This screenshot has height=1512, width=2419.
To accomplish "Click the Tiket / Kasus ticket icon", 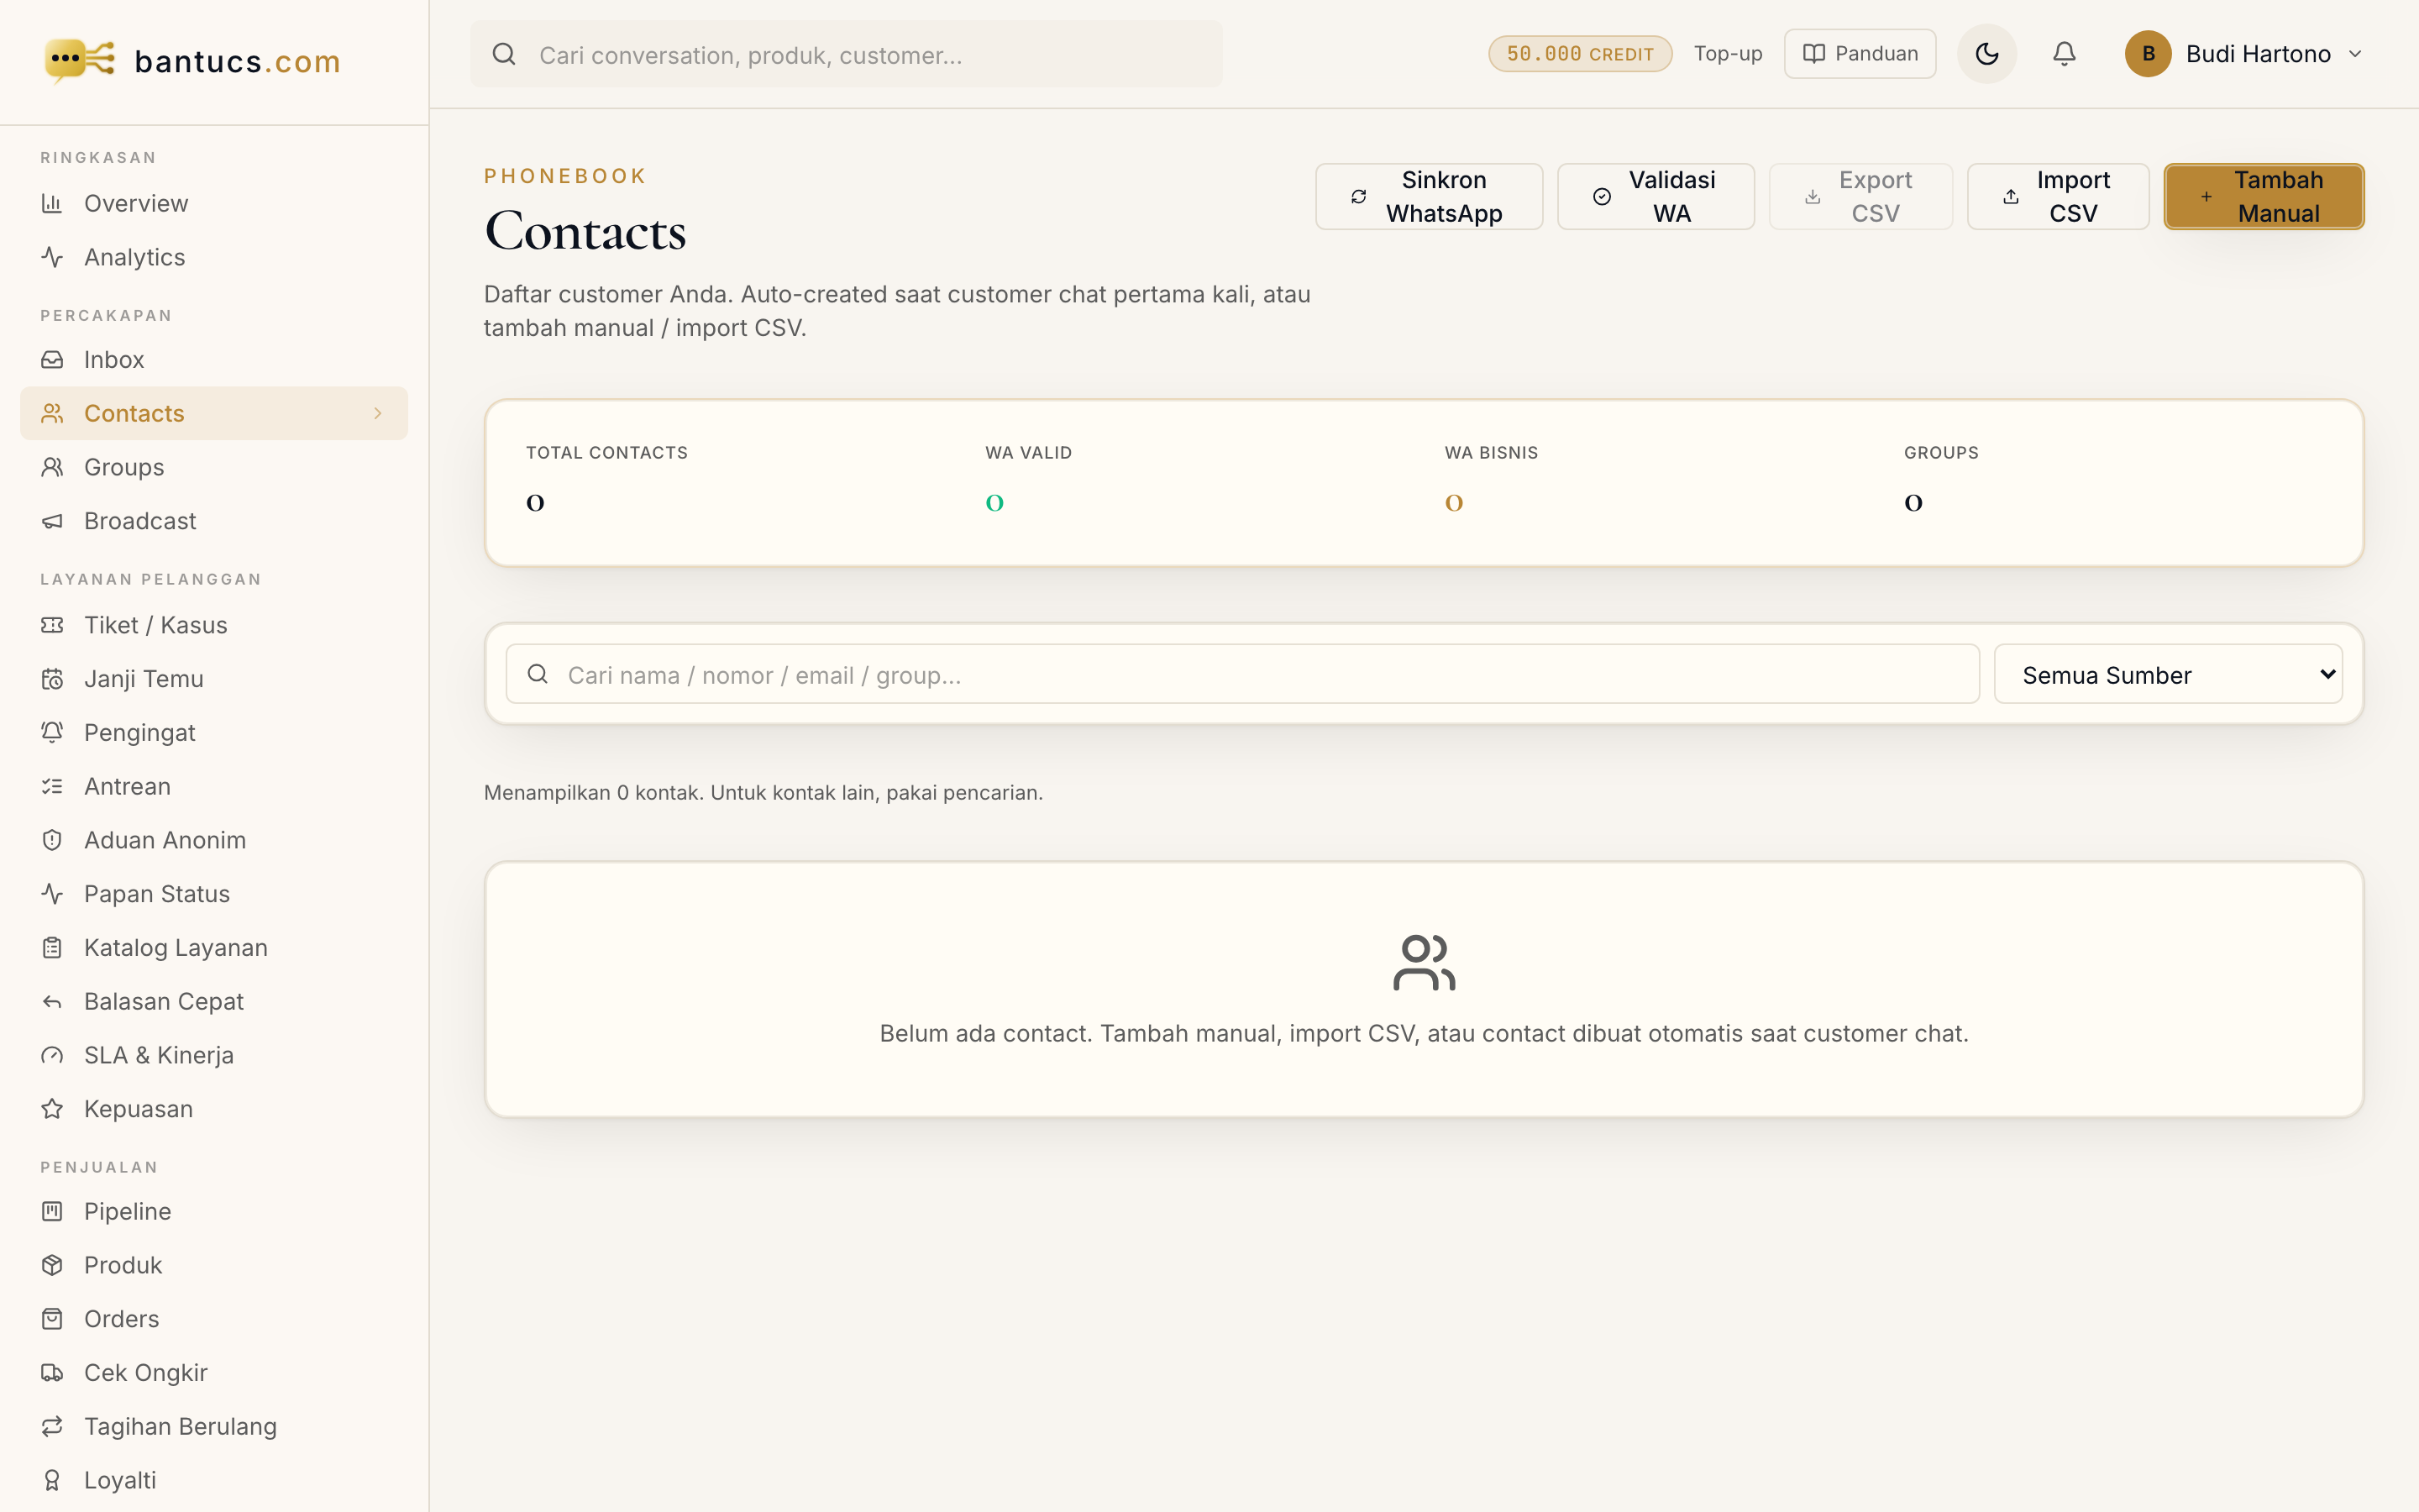I will point(52,625).
